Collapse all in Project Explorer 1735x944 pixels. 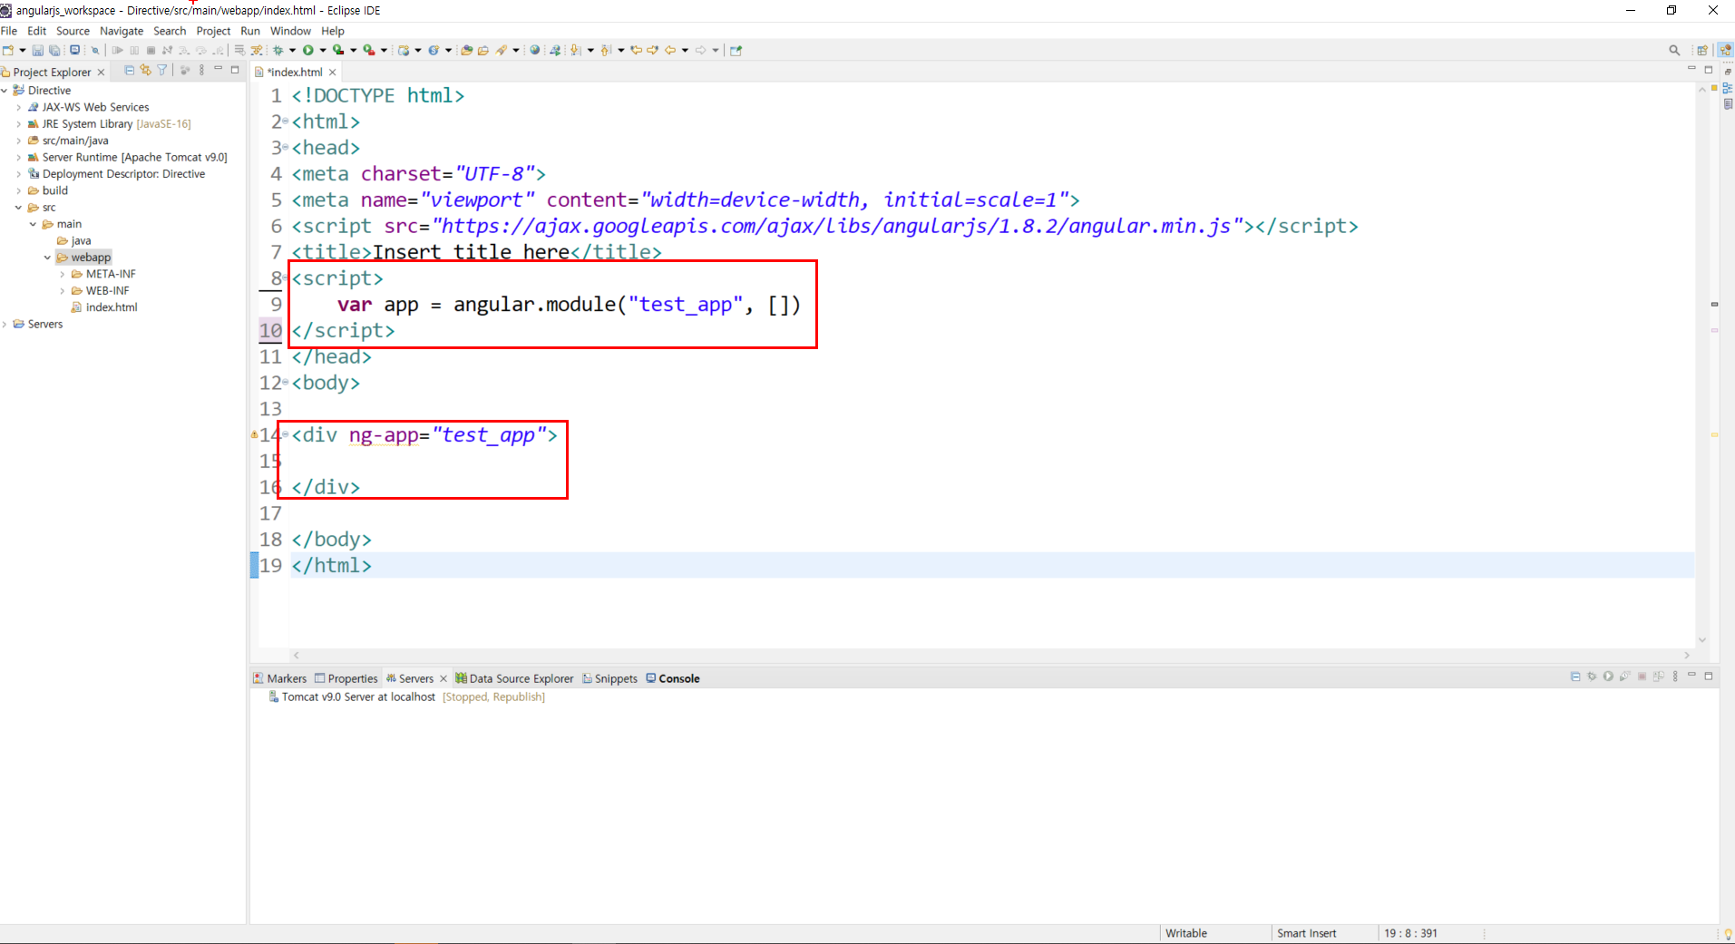point(129,70)
